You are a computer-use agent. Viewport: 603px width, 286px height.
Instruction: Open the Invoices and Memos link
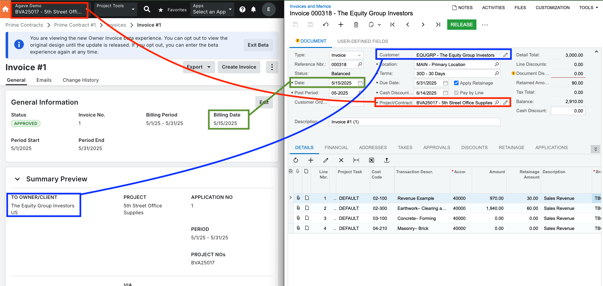[310, 6]
